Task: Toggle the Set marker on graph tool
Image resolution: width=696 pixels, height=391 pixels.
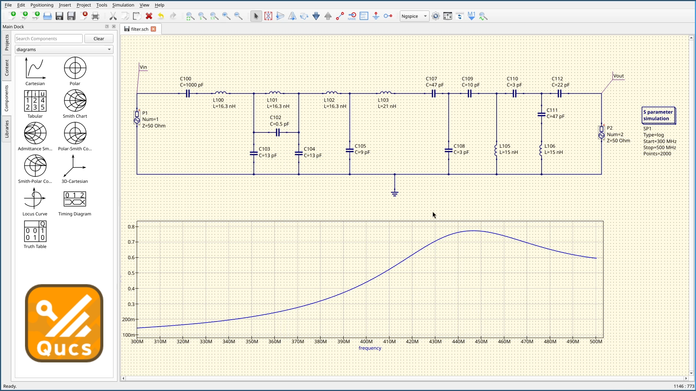Action: pyautogui.click(x=471, y=16)
